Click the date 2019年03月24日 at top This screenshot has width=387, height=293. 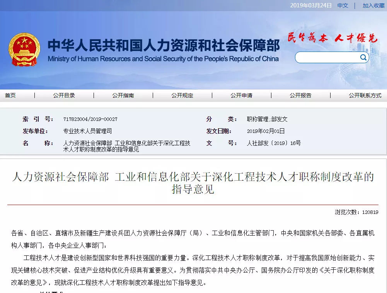tap(311, 5)
